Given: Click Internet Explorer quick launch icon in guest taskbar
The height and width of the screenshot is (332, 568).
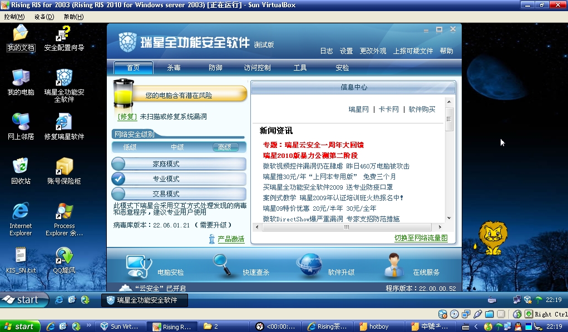Looking at the screenshot, I should [58, 300].
